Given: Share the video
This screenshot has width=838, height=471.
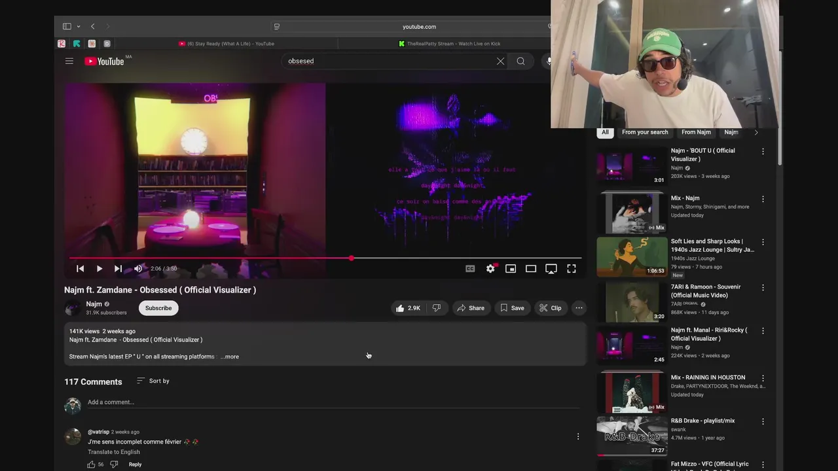Looking at the screenshot, I should pos(471,308).
